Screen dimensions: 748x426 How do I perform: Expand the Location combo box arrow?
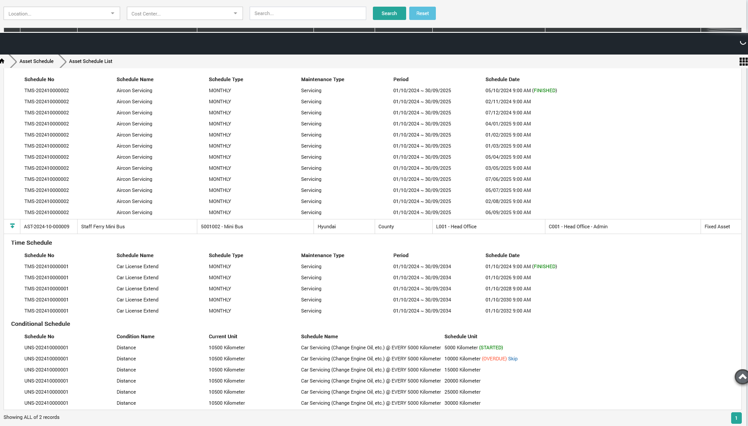(113, 13)
